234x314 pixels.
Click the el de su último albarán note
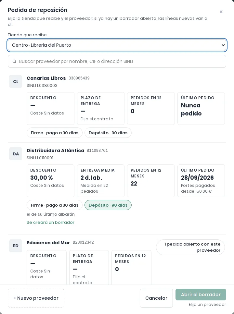click(51, 214)
